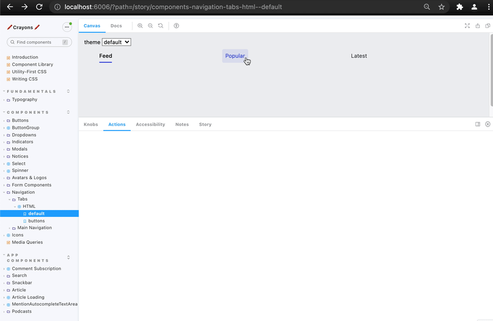Expand the Dropdowns folder
Image resolution: width=493 pixels, height=321 pixels.
[x=24, y=135]
